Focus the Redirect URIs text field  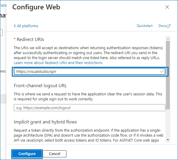[x=90, y=72]
